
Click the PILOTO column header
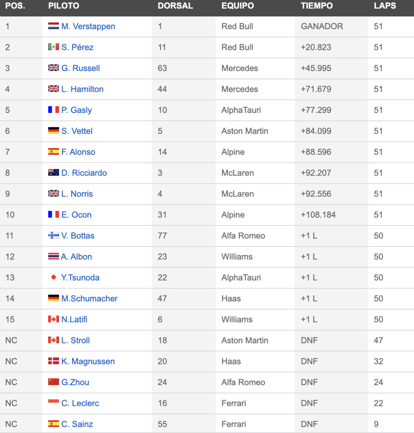pyautogui.click(x=64, y=6)
